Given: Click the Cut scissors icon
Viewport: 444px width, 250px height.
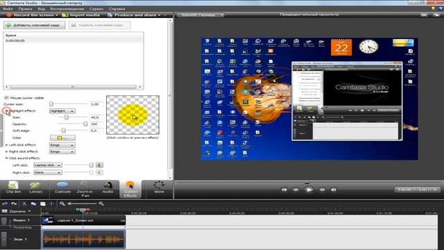Looking at the screenshot, I should [x=24, y=203].
